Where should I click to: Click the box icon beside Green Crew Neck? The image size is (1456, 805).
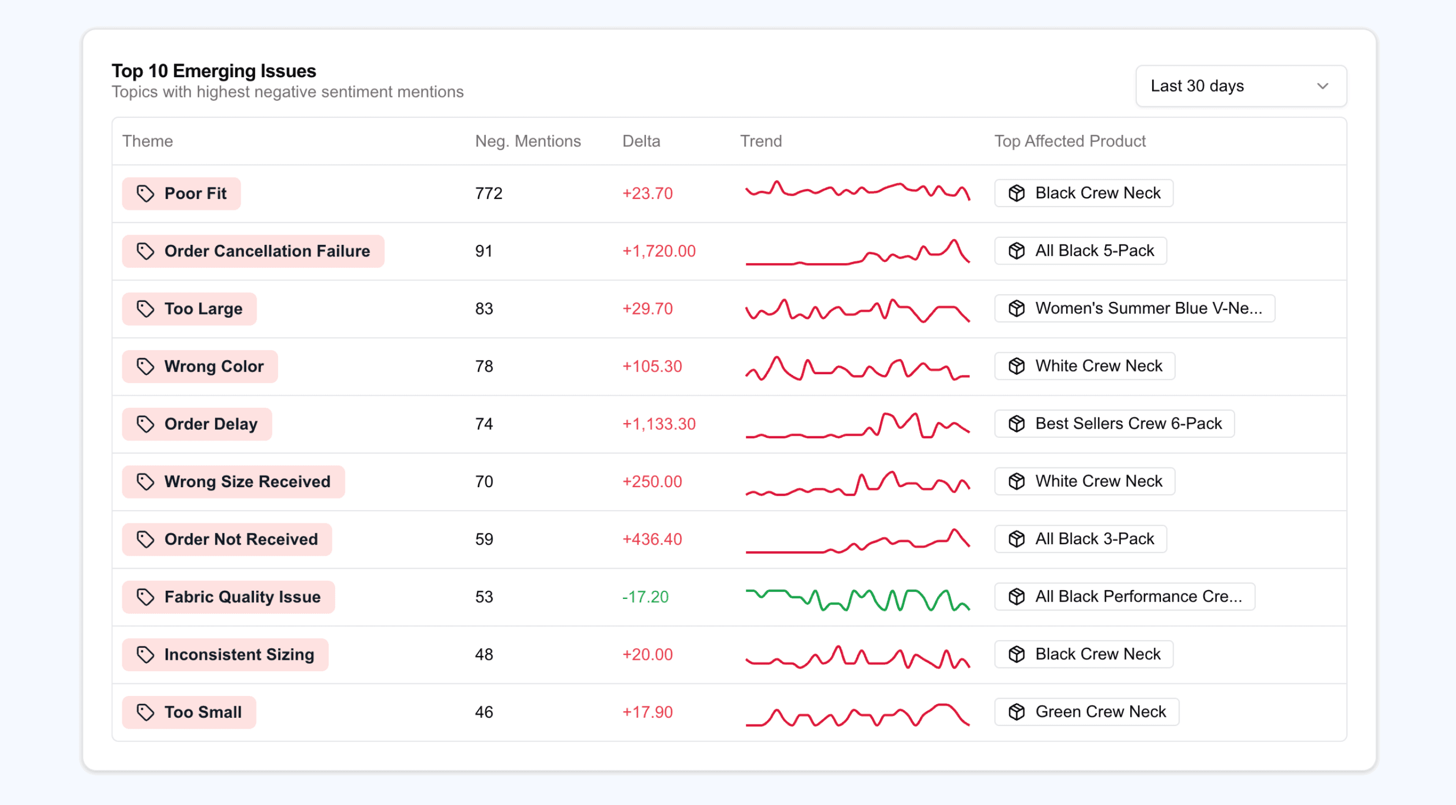[1017, 711]
